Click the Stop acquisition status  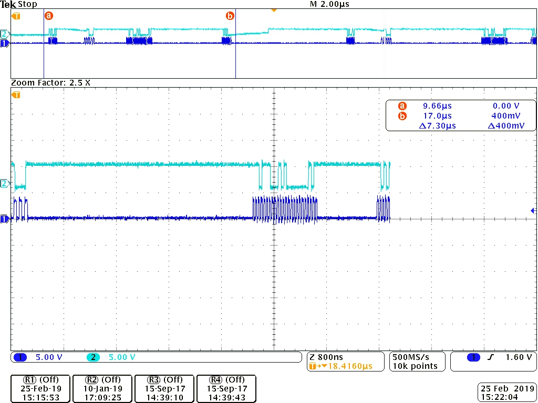[27, 4]
